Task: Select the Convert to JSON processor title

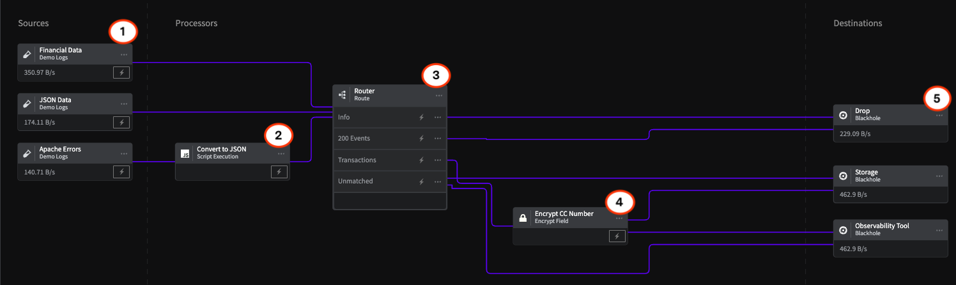Action: [222, 150]
